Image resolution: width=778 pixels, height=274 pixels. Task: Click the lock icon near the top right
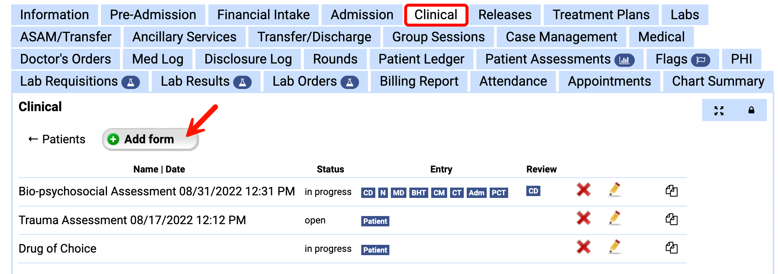click(x=751, y=110)
